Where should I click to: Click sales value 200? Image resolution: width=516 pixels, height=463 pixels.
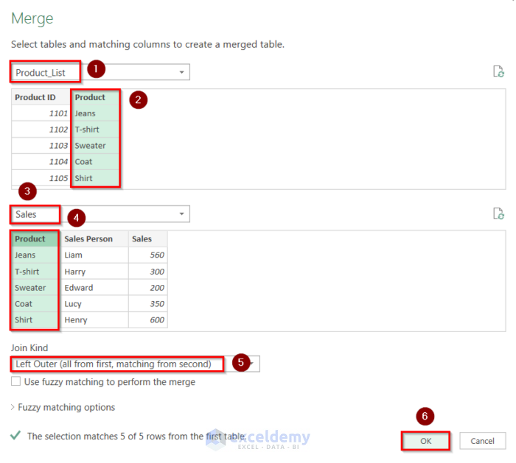pyautogui.click(x=147, y=288)
